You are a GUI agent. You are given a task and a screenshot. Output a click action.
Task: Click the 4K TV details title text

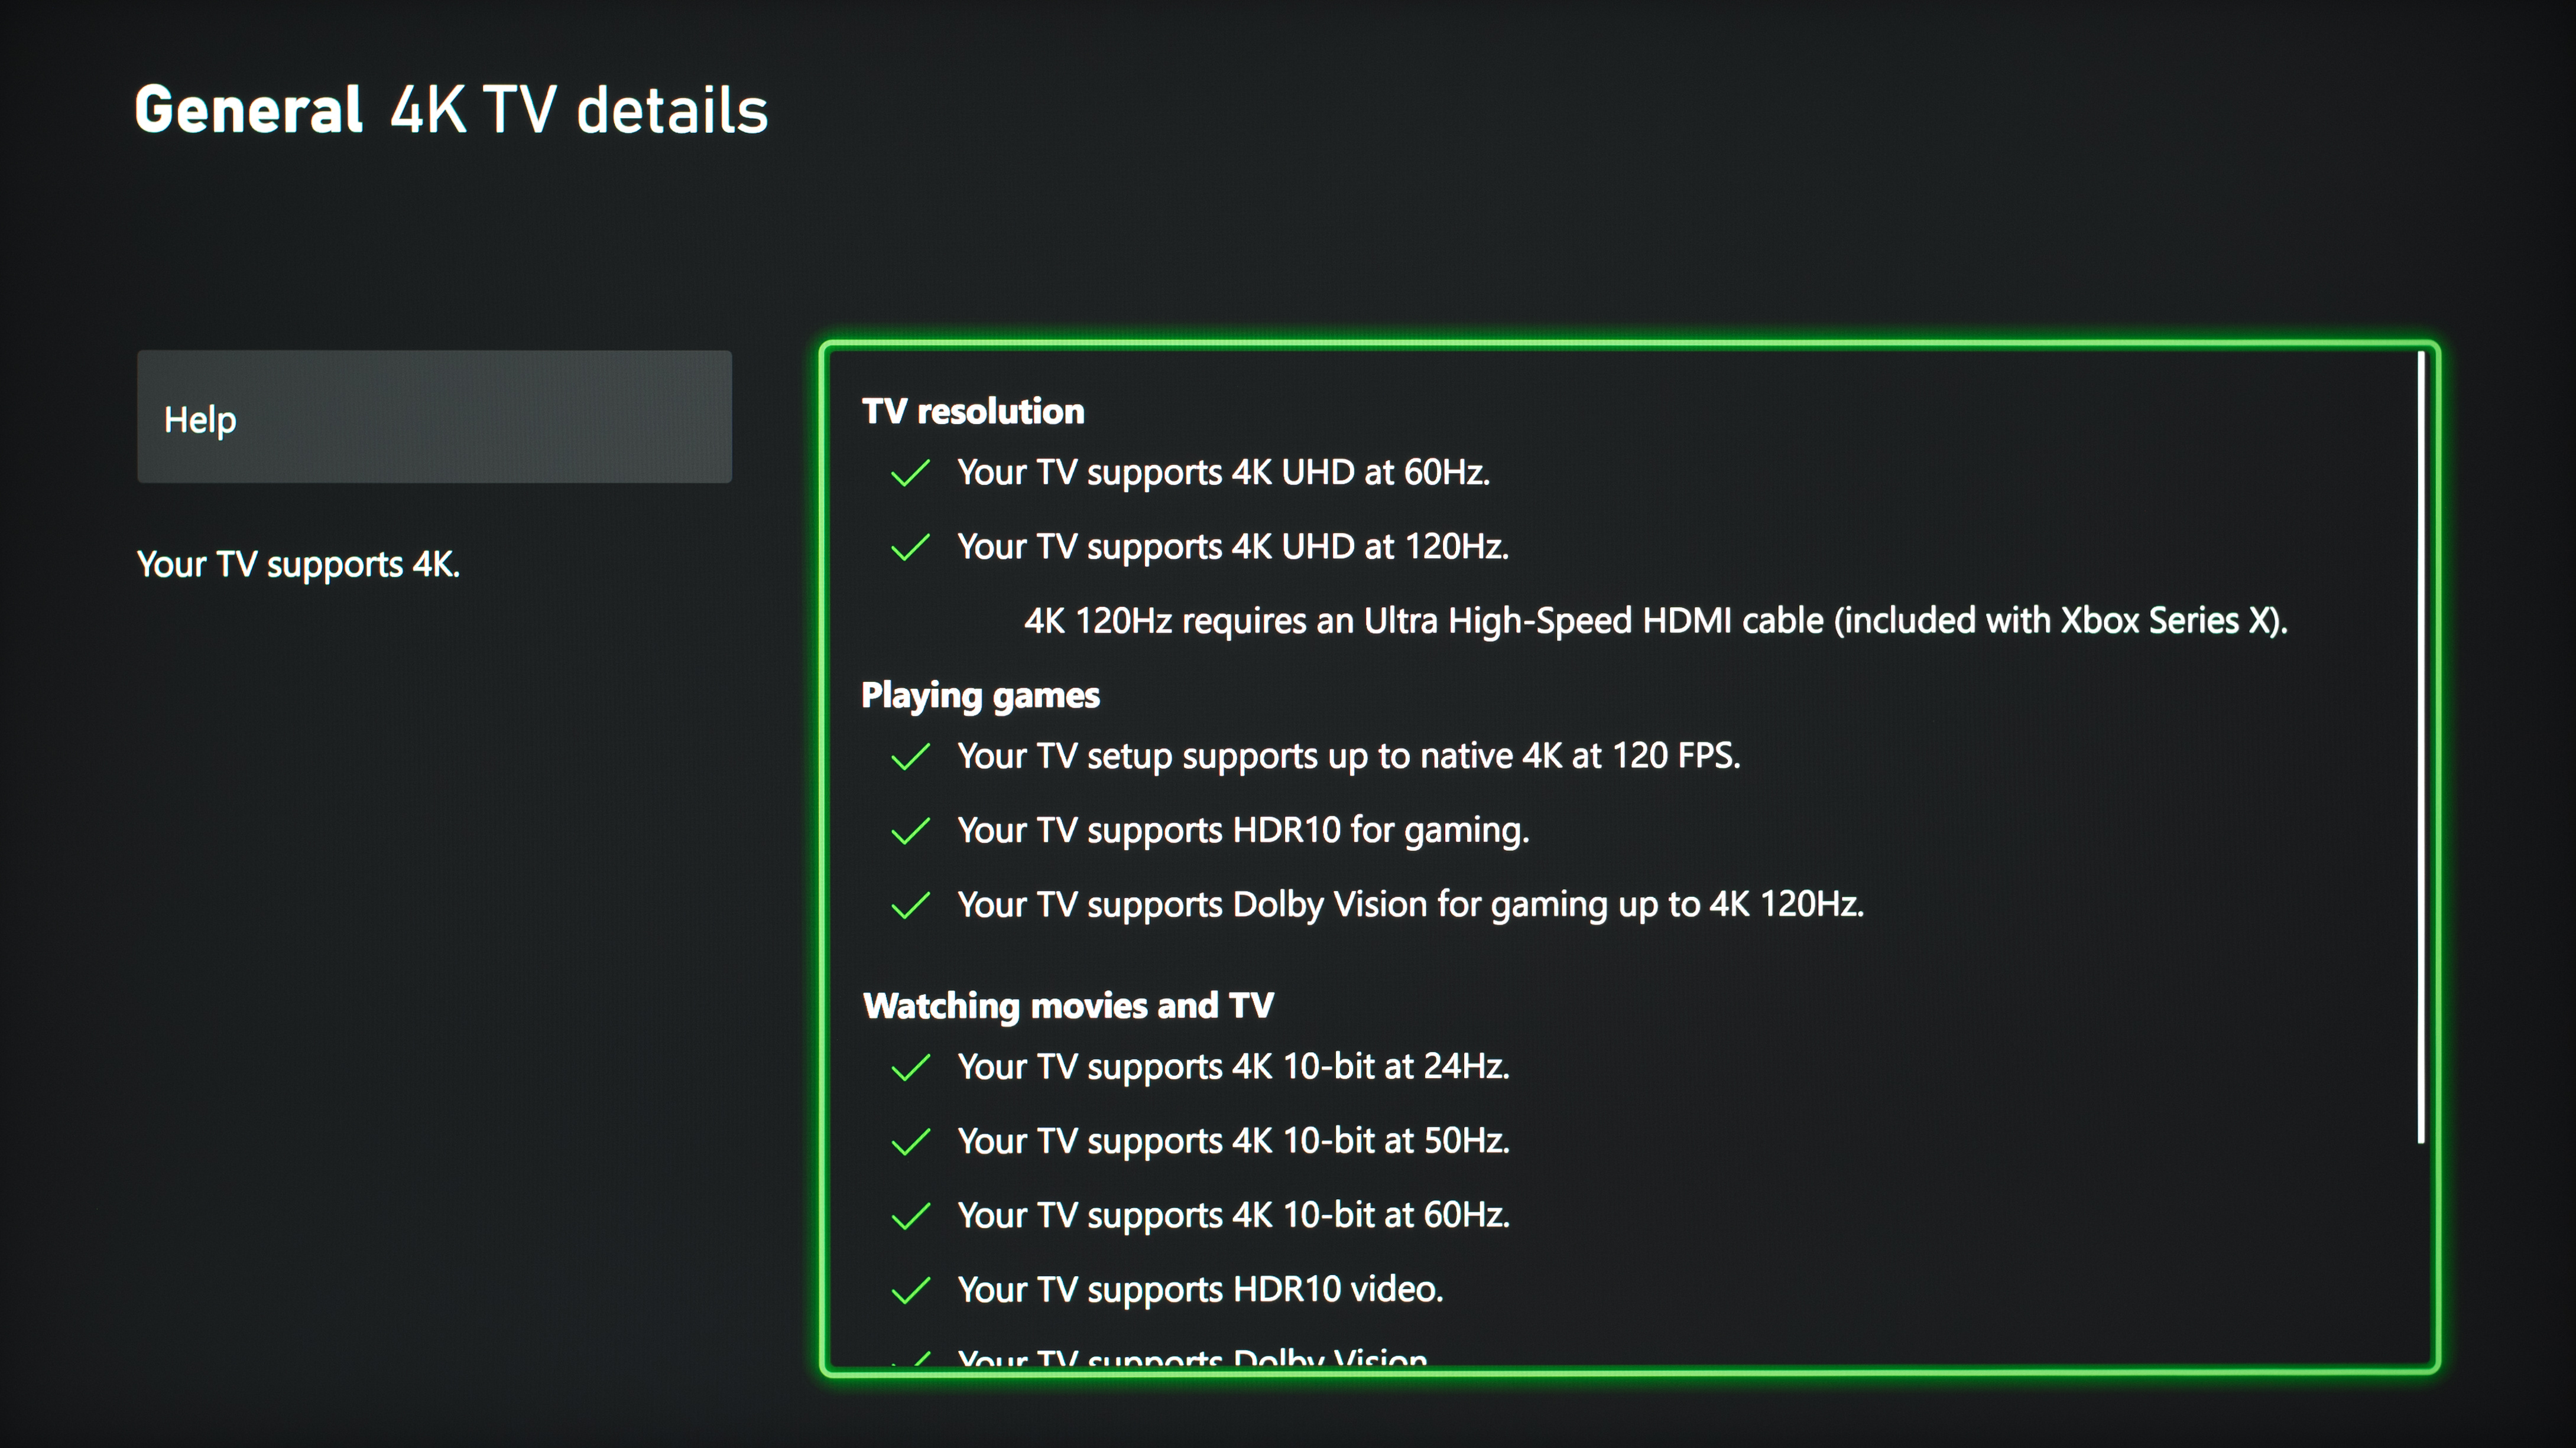point(578,110)
